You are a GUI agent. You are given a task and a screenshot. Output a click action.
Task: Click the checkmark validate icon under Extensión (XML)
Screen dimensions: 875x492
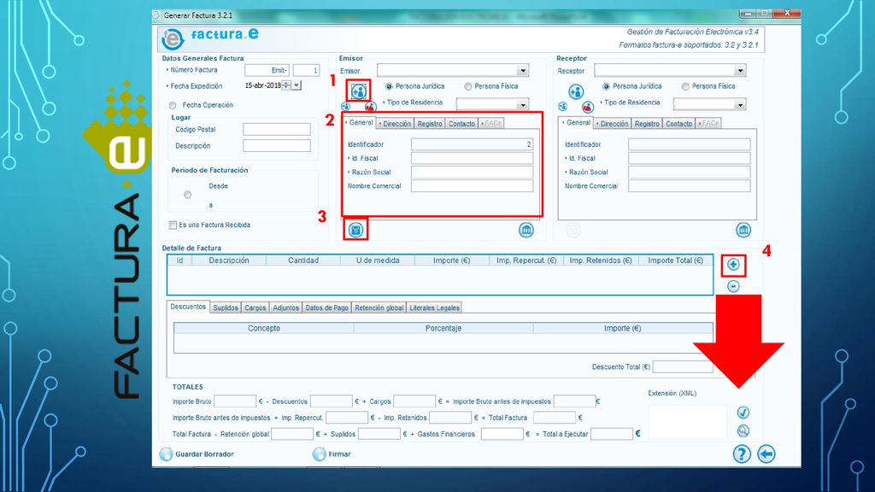coord(743,413)
